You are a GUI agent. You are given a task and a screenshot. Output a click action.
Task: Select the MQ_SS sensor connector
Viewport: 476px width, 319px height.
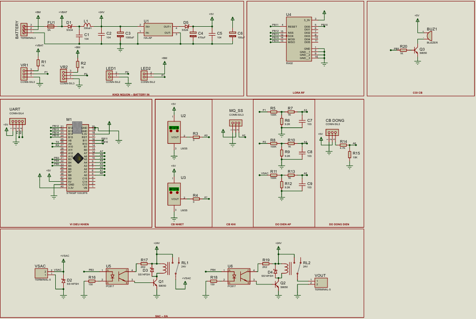coord(236,123)
